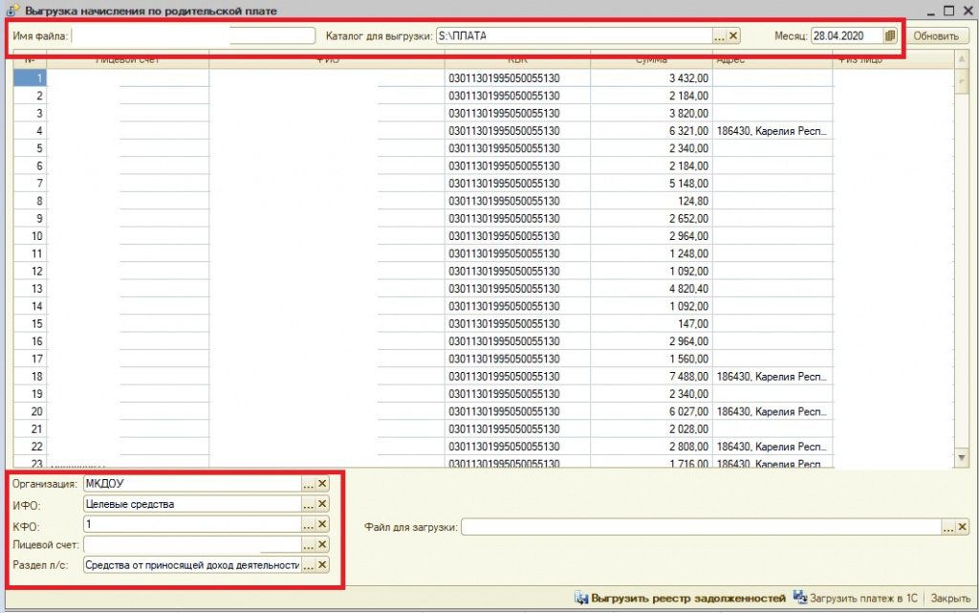979x613 pixels.
Task: Select sum cell 4 820,40
Action: 651,289
